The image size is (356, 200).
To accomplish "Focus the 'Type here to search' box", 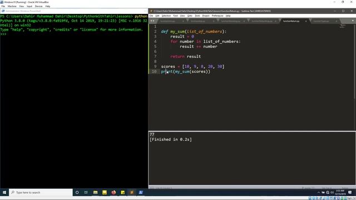I will [x=41, y=192].
